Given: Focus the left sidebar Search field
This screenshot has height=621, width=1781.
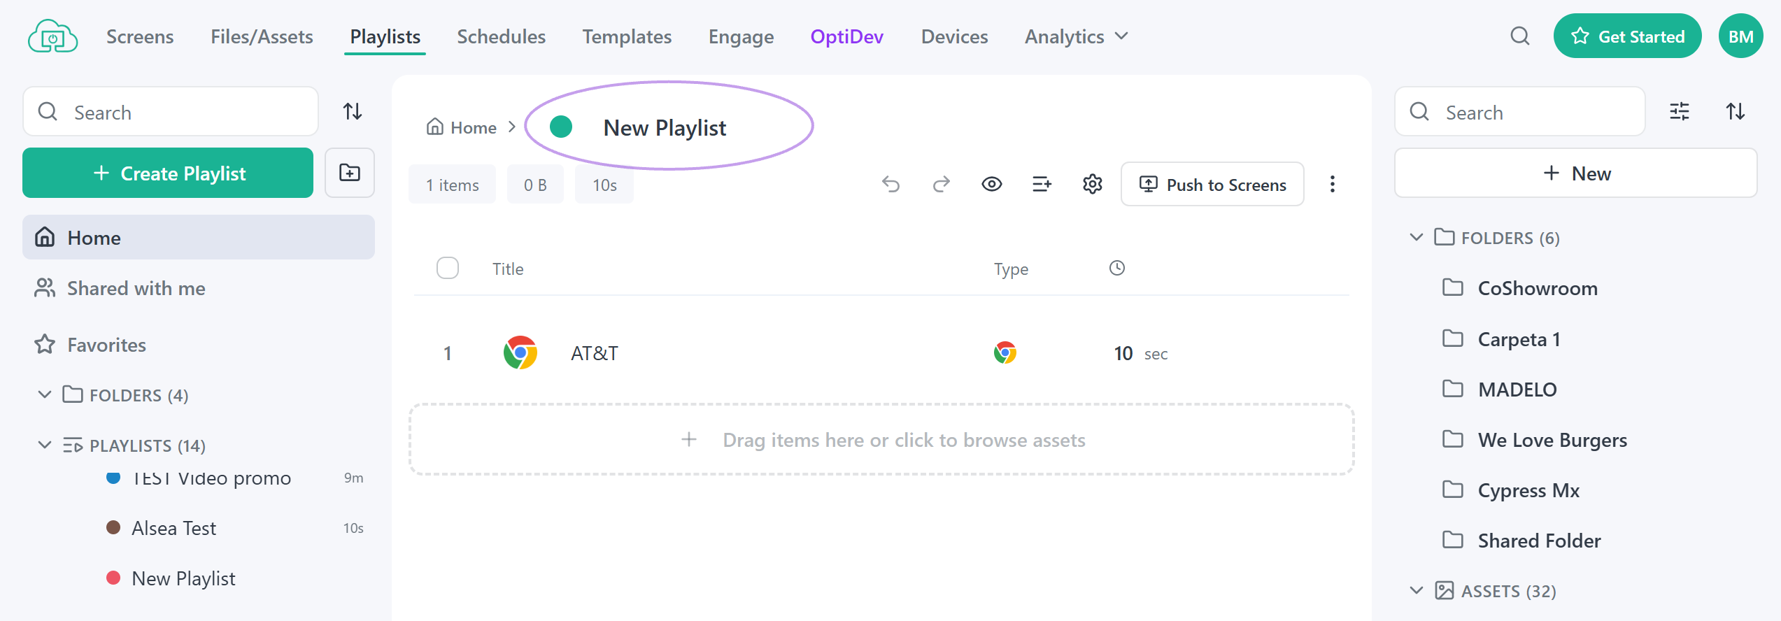Looking at the screenshot, I should point(171,112).
